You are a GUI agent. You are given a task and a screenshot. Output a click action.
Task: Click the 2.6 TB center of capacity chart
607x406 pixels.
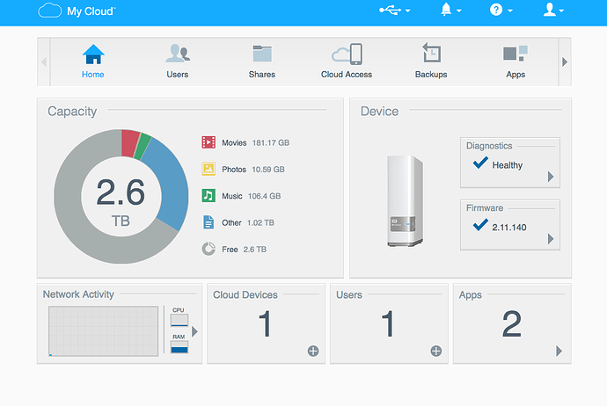click(121, 202)
